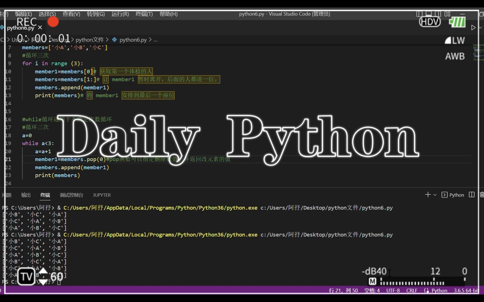
Task: Click the Python file icon in breadcrumbs
Action: [x=115, y=40]
